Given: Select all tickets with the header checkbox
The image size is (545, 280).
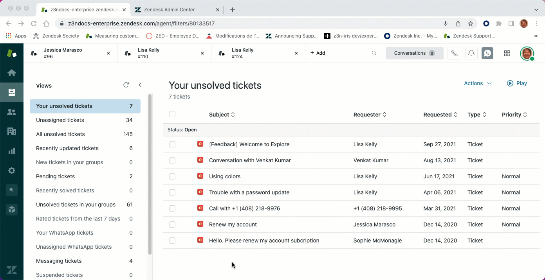Looking at the screenshot, I should pos(172,114).
